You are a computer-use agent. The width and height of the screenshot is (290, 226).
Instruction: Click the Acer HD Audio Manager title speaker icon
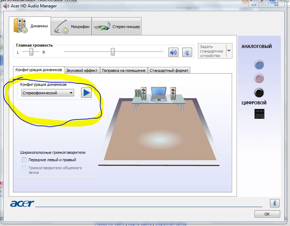[x=6, y=6]
